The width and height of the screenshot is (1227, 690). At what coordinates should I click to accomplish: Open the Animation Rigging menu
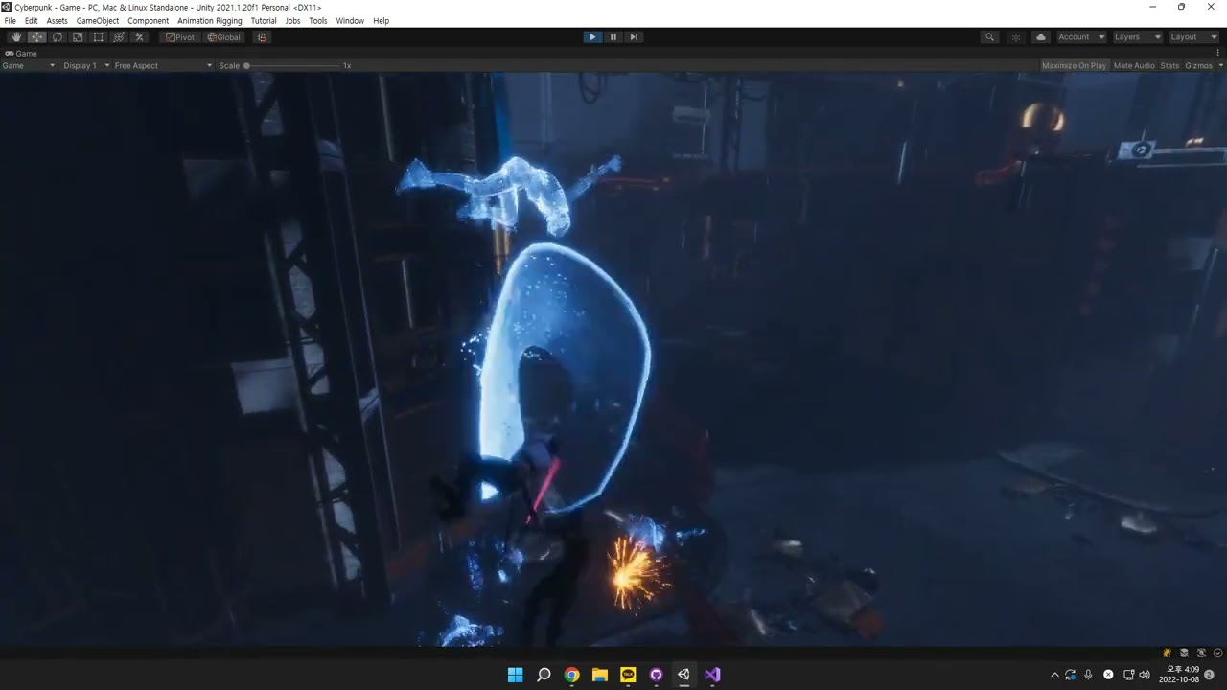[210, 21]
